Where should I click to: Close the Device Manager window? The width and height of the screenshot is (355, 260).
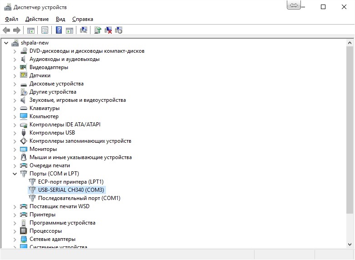[344, 7]
